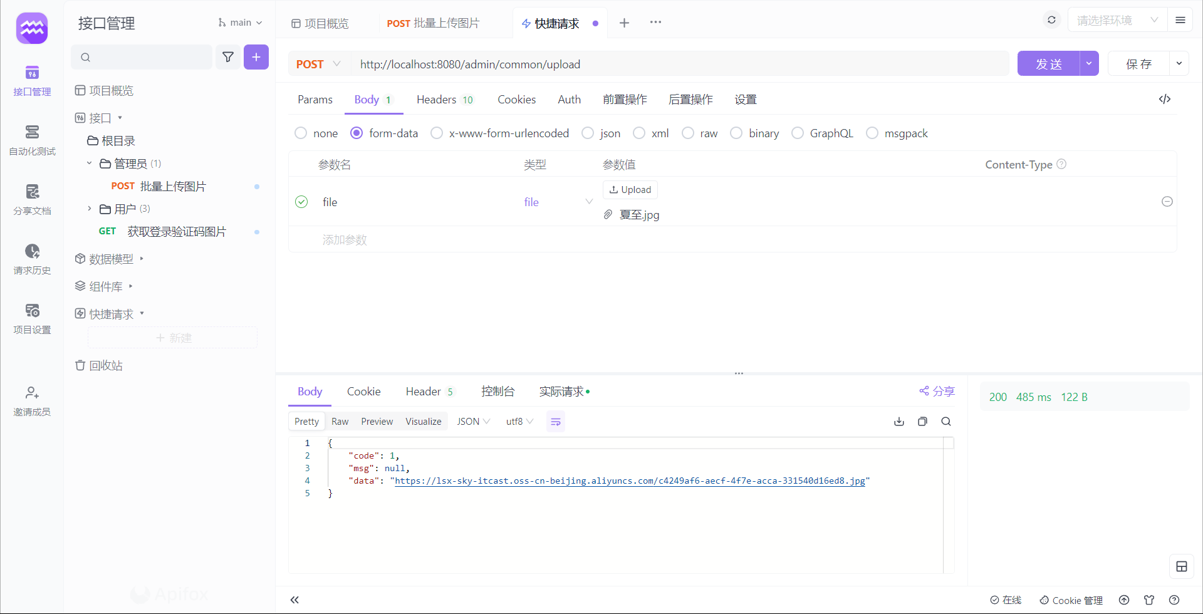Open the 自动化测试 panel in sidebar
Screen dimensions: 1203x614
32,139
